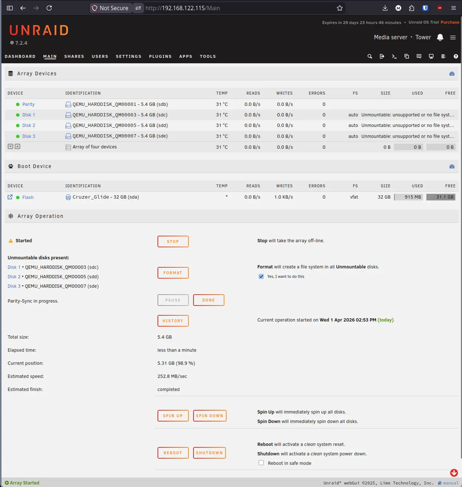Click the Spin Down button
This screenshot has width=462, height=487.
click(x=210, y=416)
